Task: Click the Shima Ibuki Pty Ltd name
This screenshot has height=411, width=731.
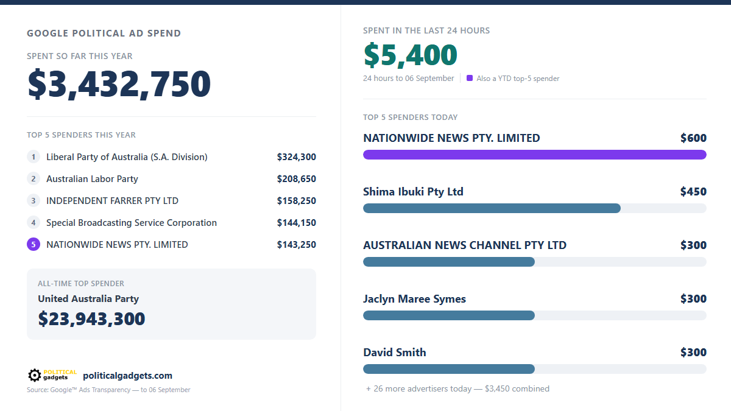Action: pyautogui.click(x=413, y=192)
